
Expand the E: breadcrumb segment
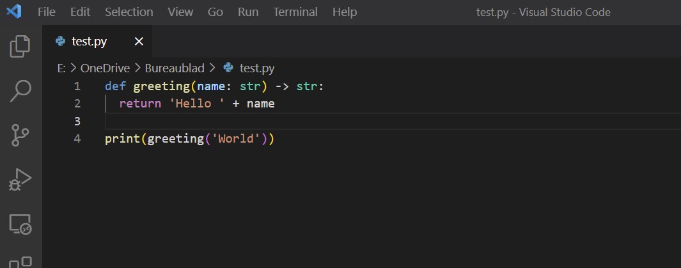click(61, 68)
